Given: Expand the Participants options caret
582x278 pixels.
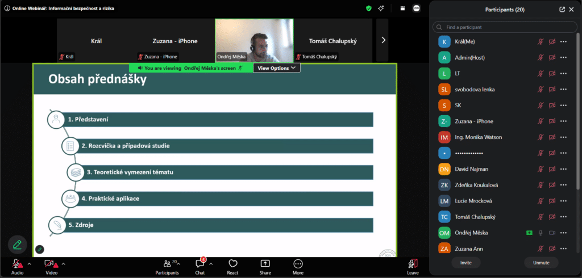Looking at the screenshot, I should (x=178, y=264).
